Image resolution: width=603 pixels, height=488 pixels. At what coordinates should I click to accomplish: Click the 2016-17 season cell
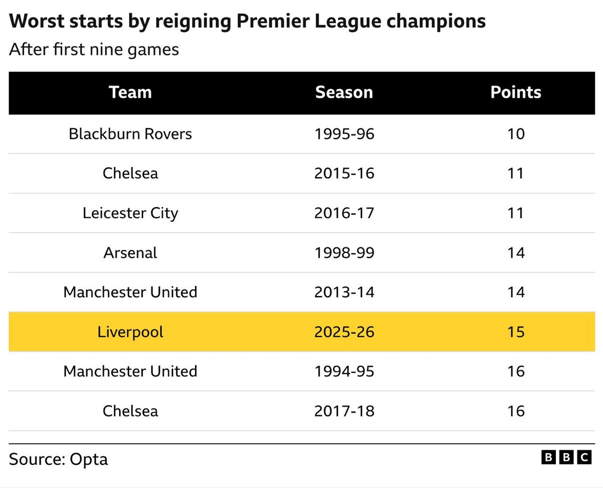pos(344,213)
